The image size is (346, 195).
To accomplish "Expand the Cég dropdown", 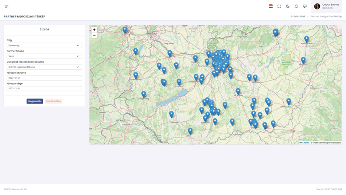I will 44,45.
